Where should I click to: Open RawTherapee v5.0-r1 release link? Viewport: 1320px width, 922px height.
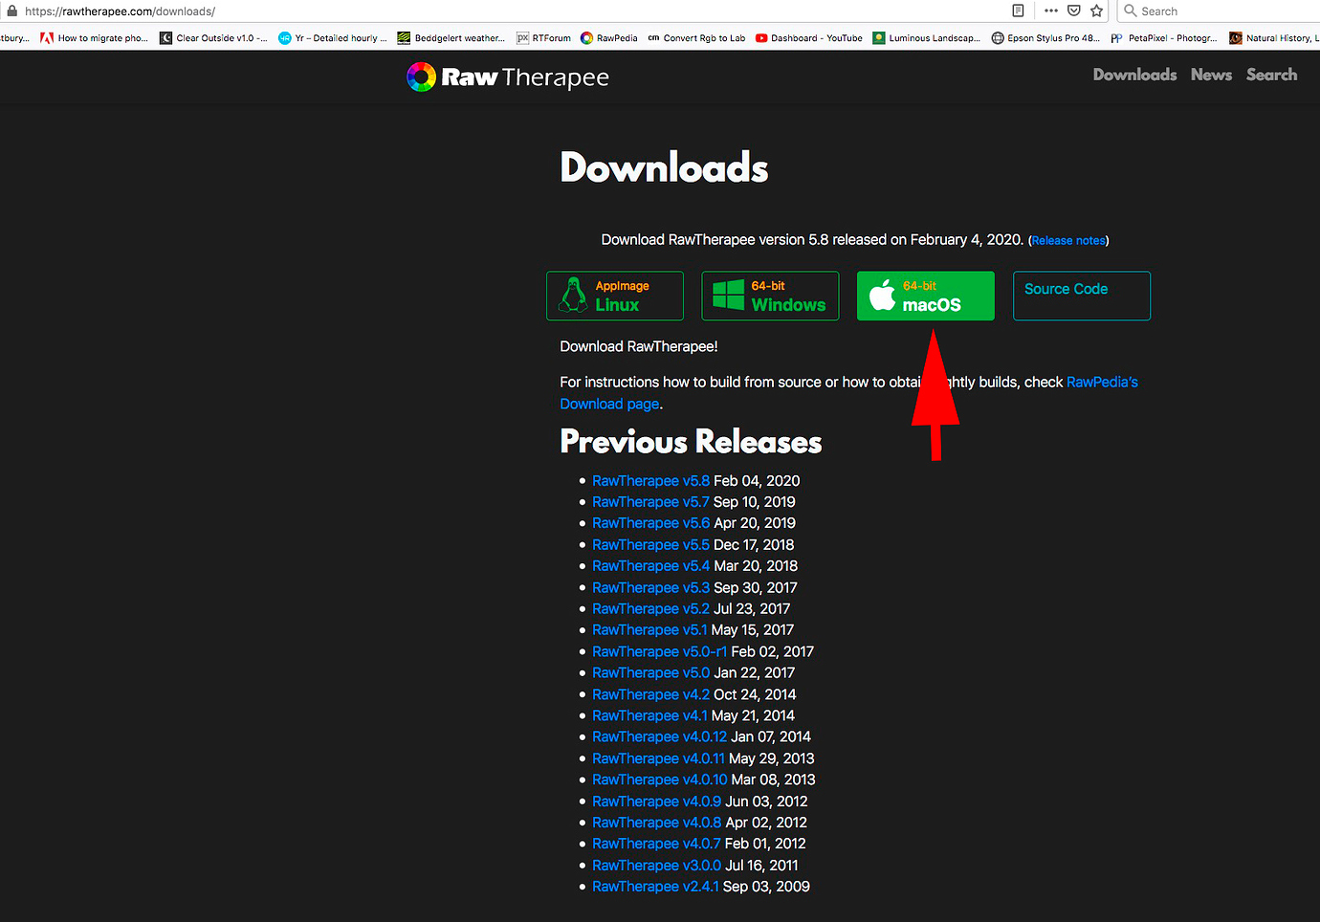[659, 652]
